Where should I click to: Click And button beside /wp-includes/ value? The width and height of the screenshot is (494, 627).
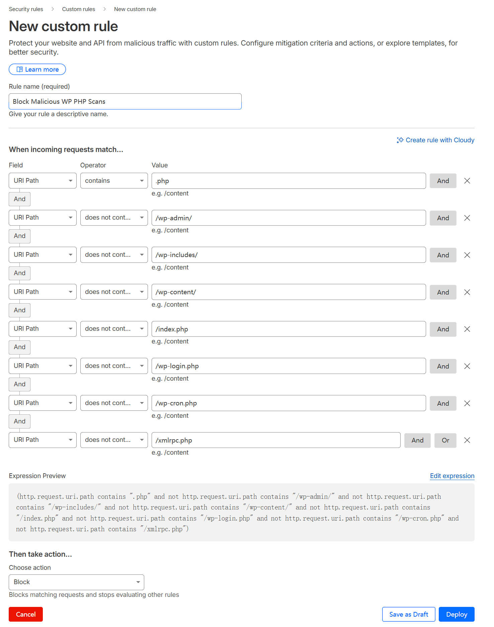[443, 255]
